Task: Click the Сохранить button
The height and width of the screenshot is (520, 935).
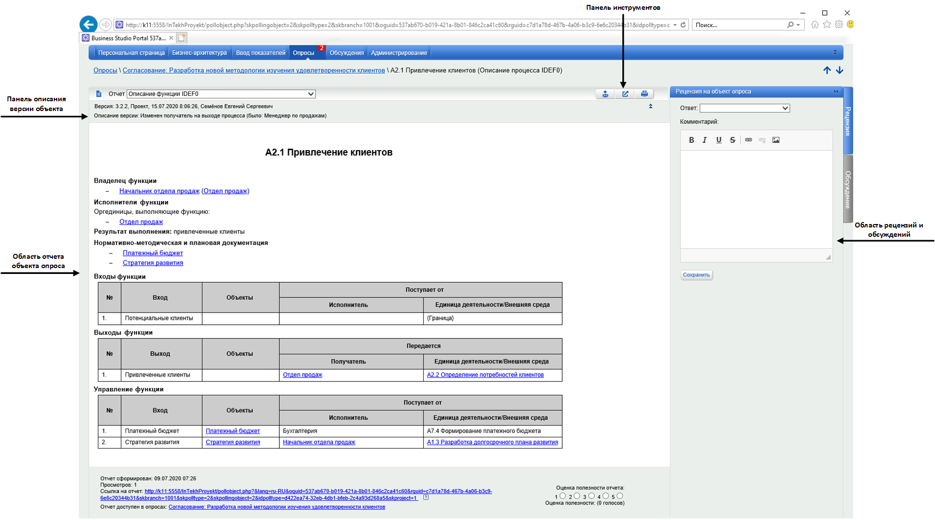Action: (696, 275)
